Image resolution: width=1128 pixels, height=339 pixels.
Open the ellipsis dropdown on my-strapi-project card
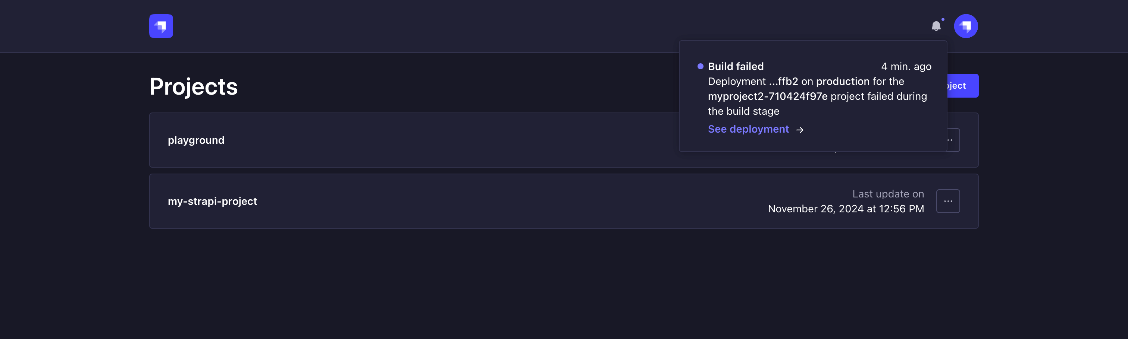949,201
